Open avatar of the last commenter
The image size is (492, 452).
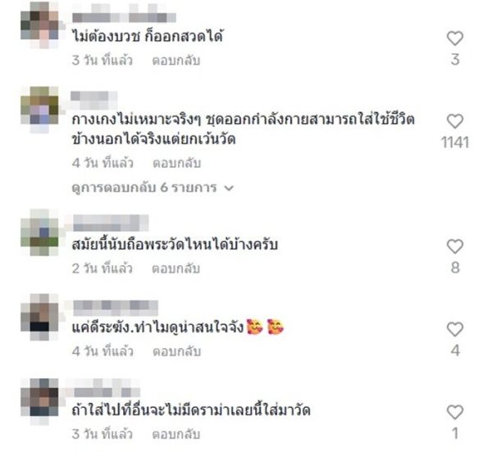pyautogui.click(x=39, y=401)
